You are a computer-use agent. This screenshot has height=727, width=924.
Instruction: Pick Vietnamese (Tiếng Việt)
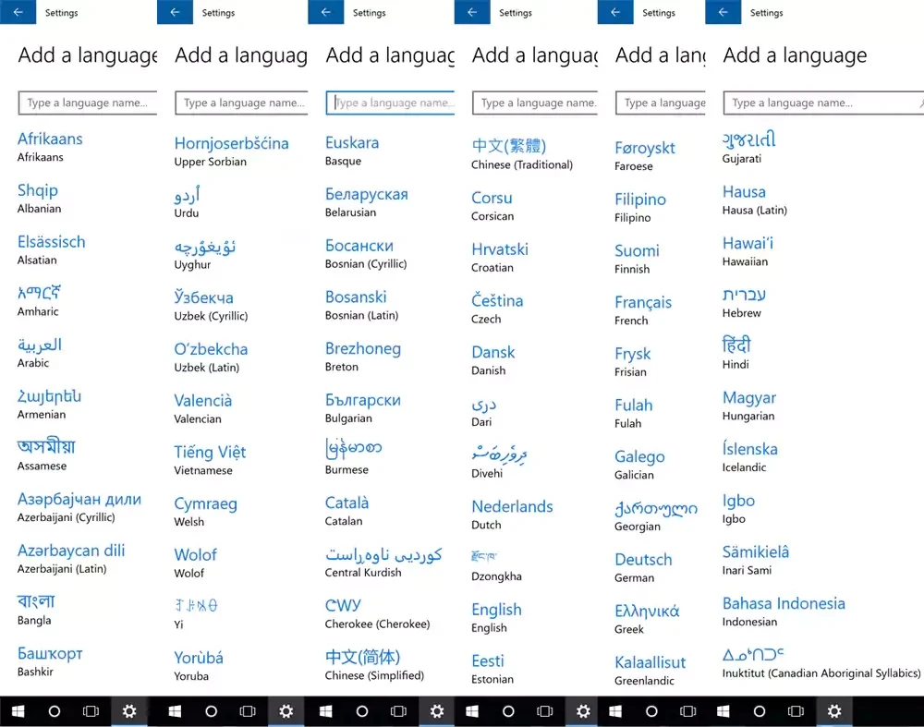click(210, 460)
